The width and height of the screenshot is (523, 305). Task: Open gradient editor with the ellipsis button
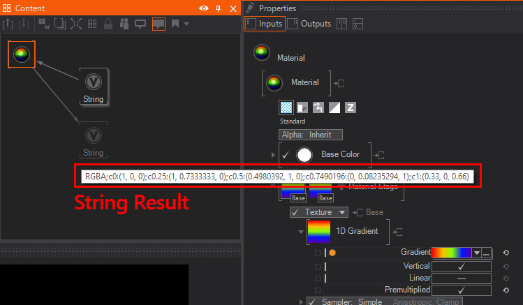tap(486, 253)
